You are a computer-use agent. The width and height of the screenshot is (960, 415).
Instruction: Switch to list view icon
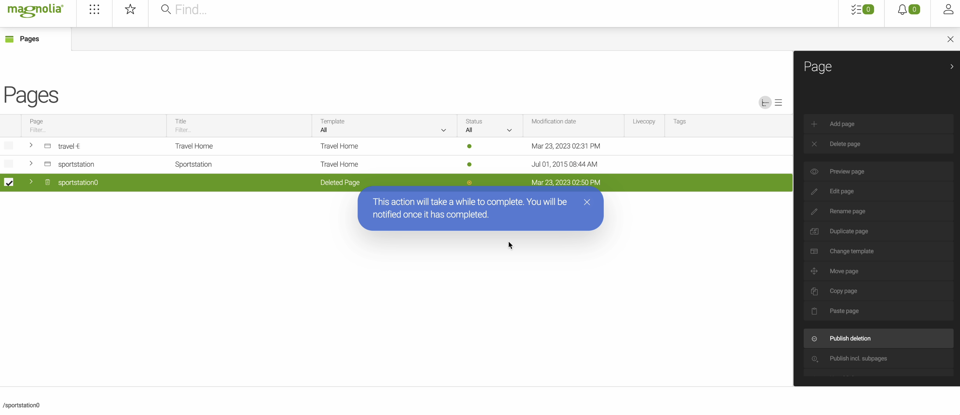coord(779,102)
